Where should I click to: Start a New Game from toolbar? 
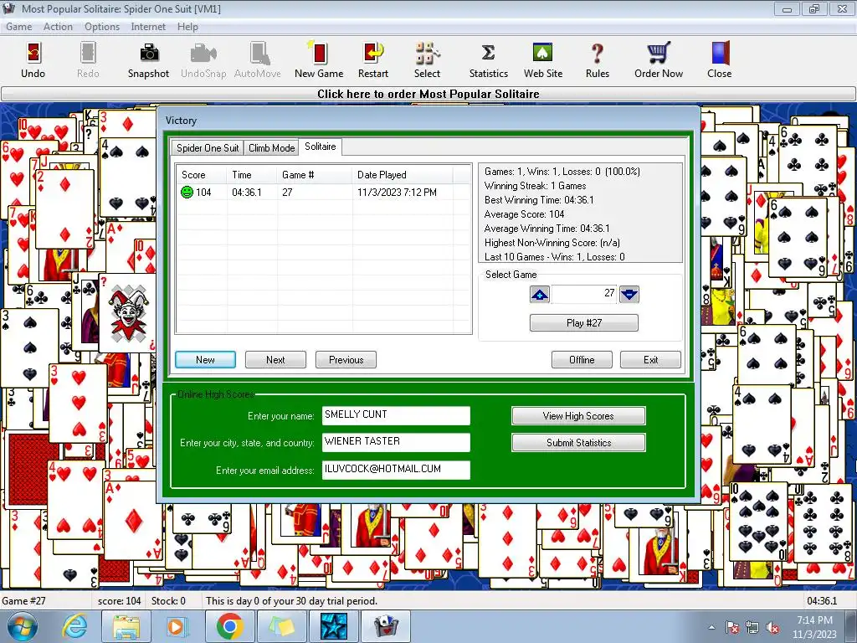pyautogui.click(x=319, y=59)
